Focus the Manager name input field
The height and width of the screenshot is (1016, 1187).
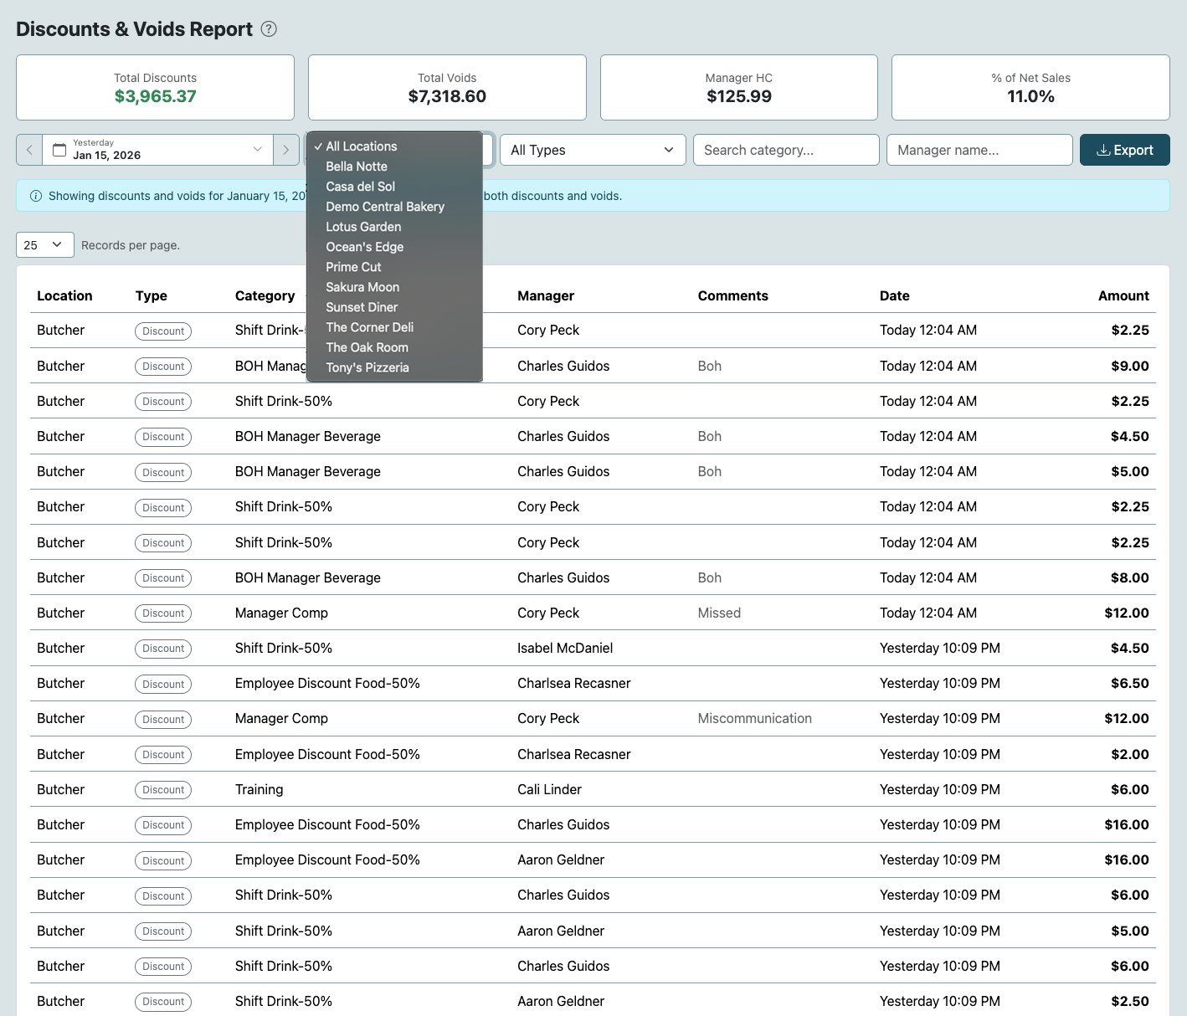click(x=979, y=150)
